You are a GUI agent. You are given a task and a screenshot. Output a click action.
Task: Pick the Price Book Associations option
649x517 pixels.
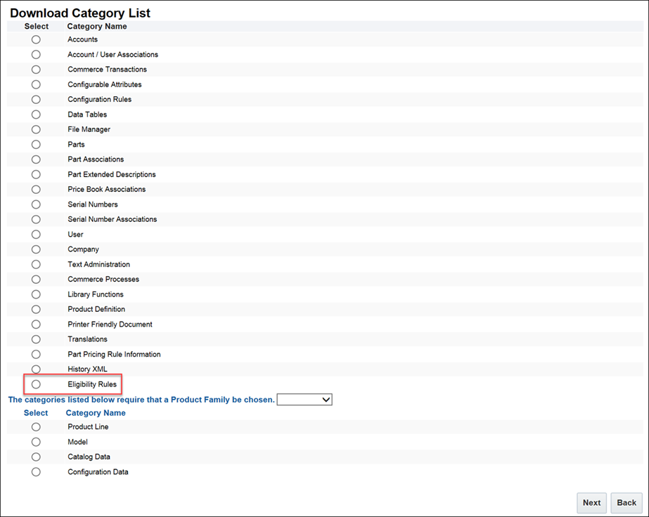coord(36,189)
